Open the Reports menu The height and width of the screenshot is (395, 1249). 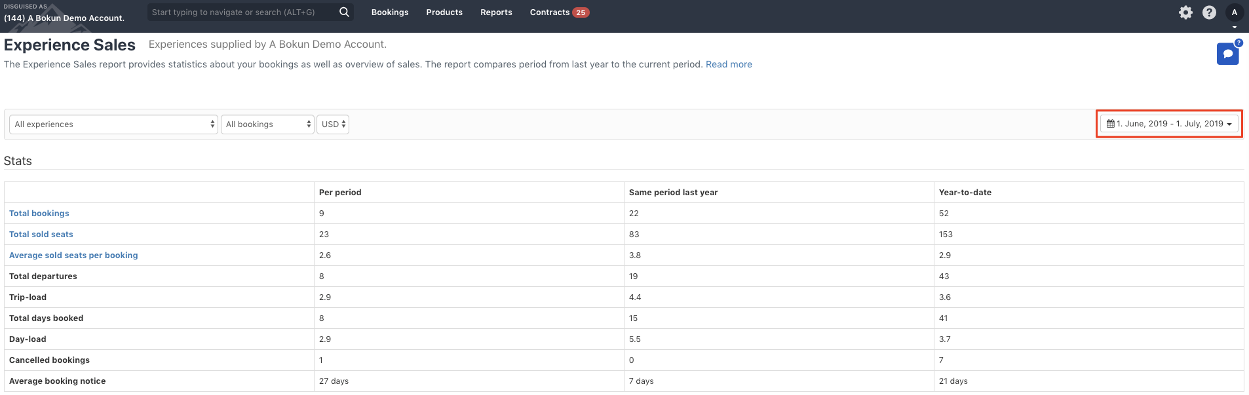496,12
